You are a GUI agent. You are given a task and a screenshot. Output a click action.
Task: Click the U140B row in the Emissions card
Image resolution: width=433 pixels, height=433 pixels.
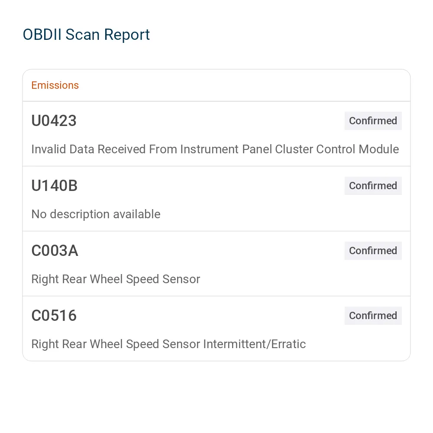click(216, 199)
